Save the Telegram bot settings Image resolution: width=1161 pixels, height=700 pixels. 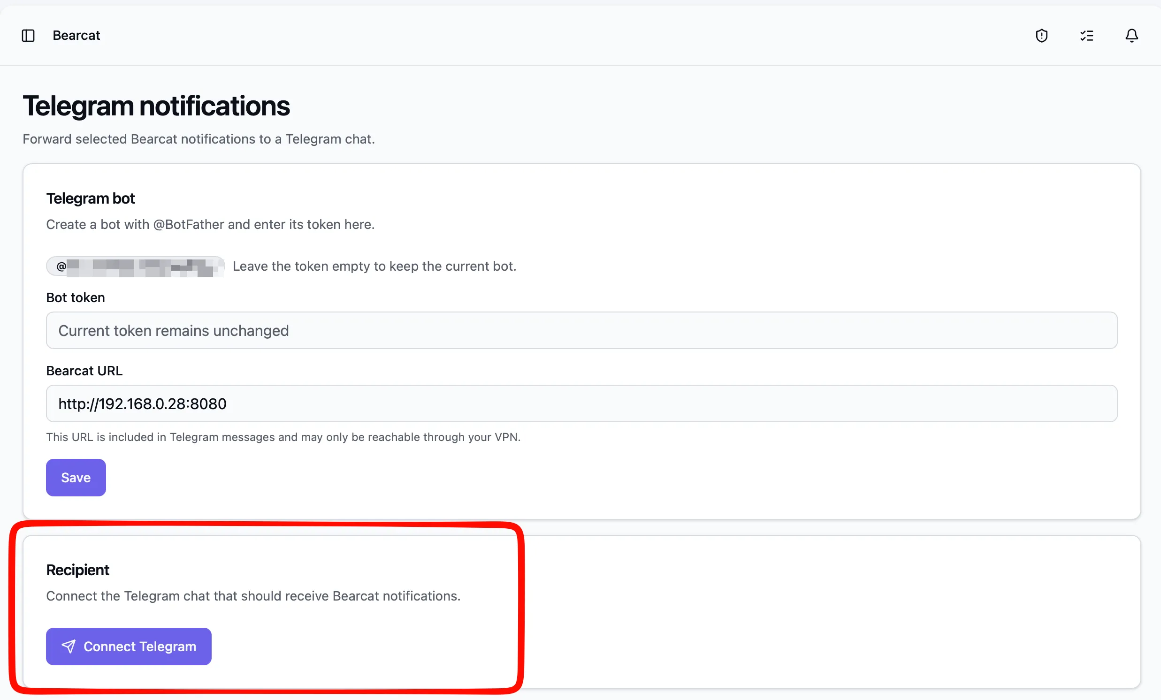pyautogui.click(x=76, y=478)
